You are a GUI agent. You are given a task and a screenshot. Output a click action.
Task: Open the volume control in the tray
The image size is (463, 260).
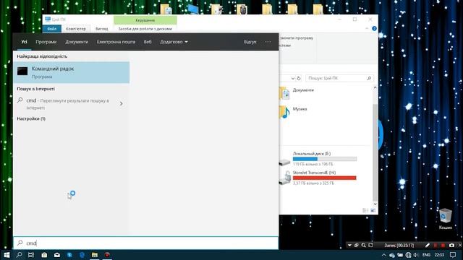pyautogui.click(x=416, y=255)
